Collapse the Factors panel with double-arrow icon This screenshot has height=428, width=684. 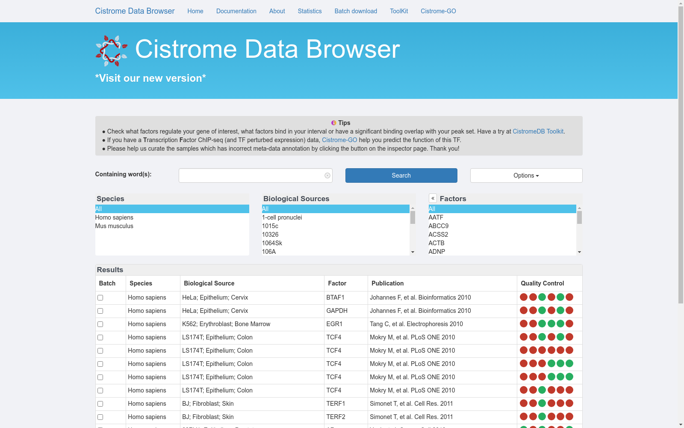pyautogui.click(x=433, y=199)
